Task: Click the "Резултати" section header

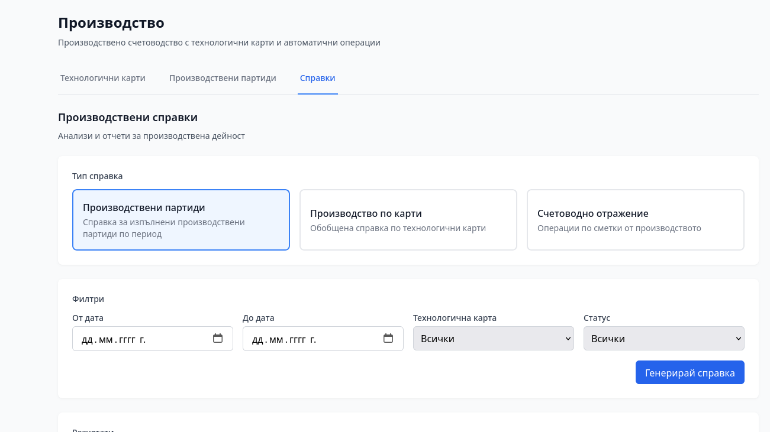Action: point(92,430)
